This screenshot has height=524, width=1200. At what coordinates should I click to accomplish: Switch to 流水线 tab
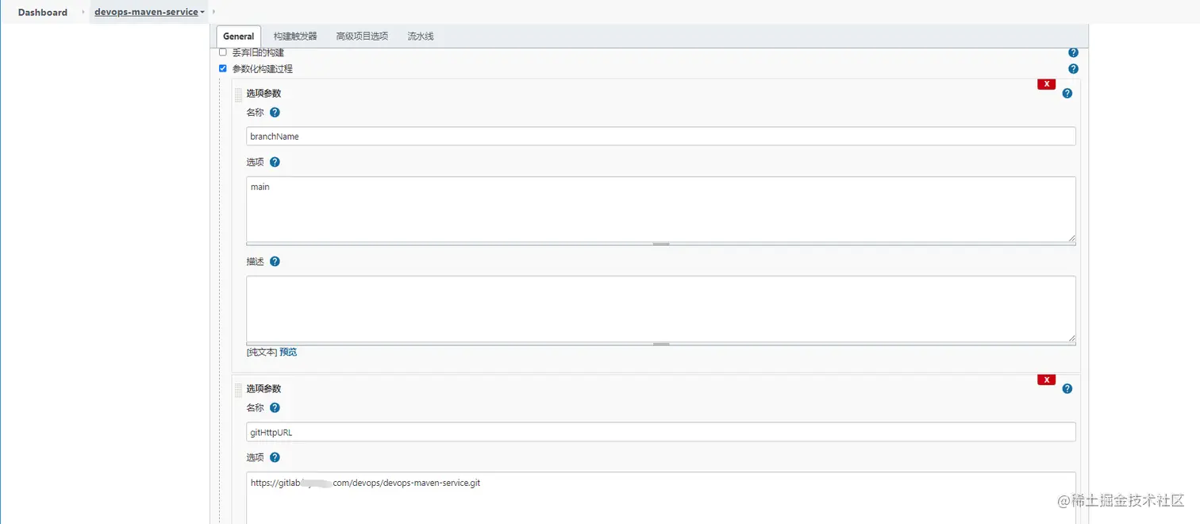pyautogui.click(x=421, y=37)
